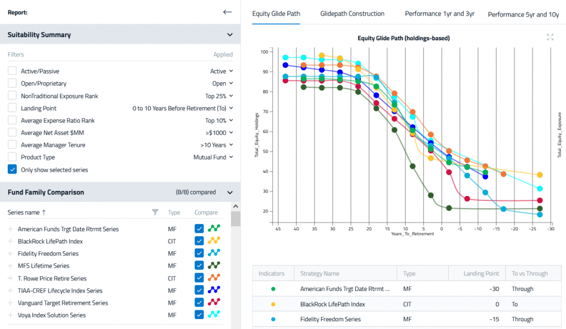Screen dimensions: 566x329
Task: Uncheck Fidelity Freedom Series compare checkbox
Action: click(199, 253)
